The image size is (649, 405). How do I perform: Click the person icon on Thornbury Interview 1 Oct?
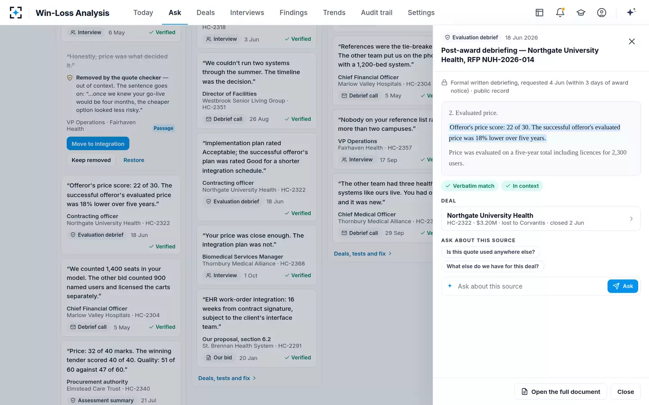[x=209, y=275]
